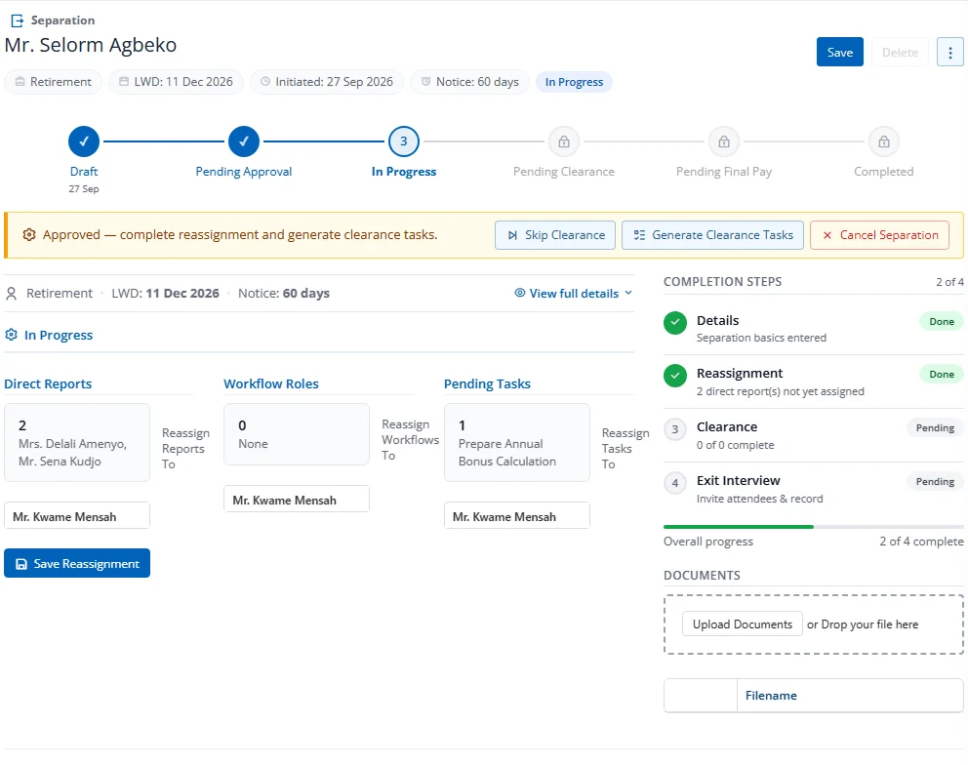Expand View full details chevron

coord(628,293)
